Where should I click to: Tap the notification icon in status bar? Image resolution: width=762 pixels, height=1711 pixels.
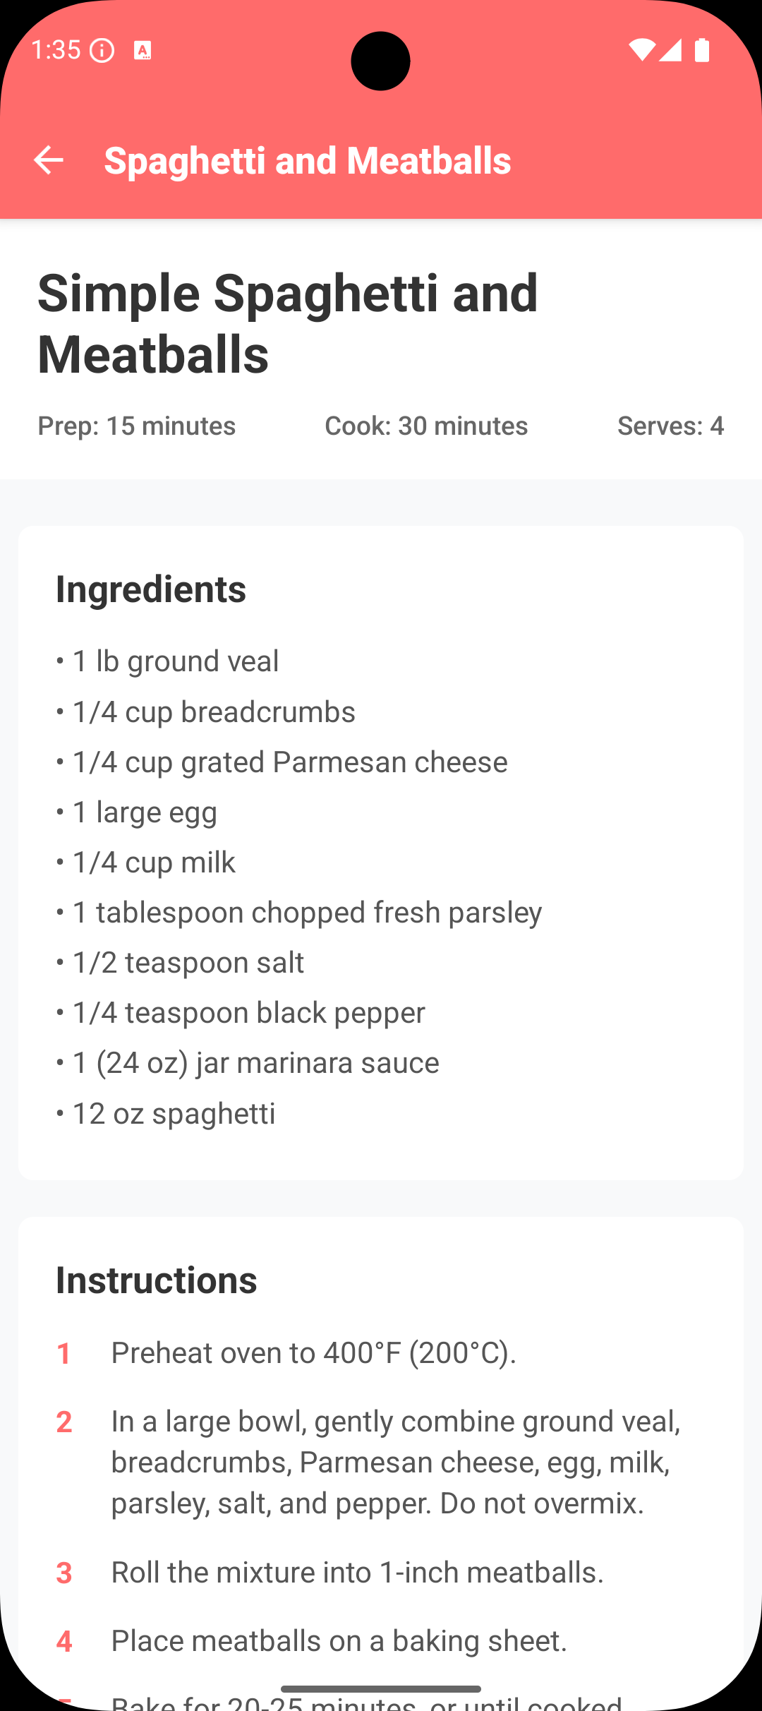[x=143, y=50]
